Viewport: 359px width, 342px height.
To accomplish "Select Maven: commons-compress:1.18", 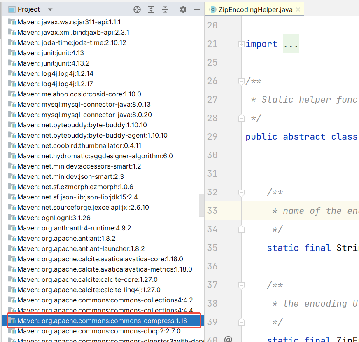I will [102, 321].
